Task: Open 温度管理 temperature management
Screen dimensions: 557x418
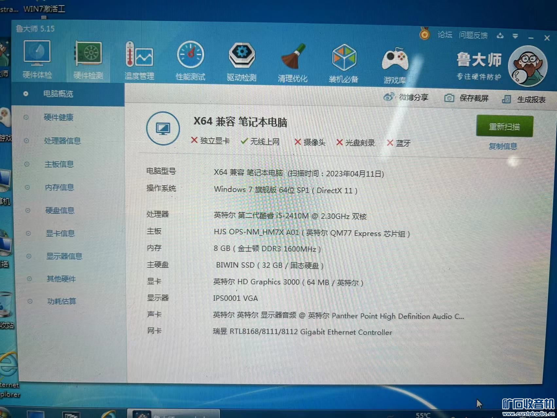Action: 139,61
